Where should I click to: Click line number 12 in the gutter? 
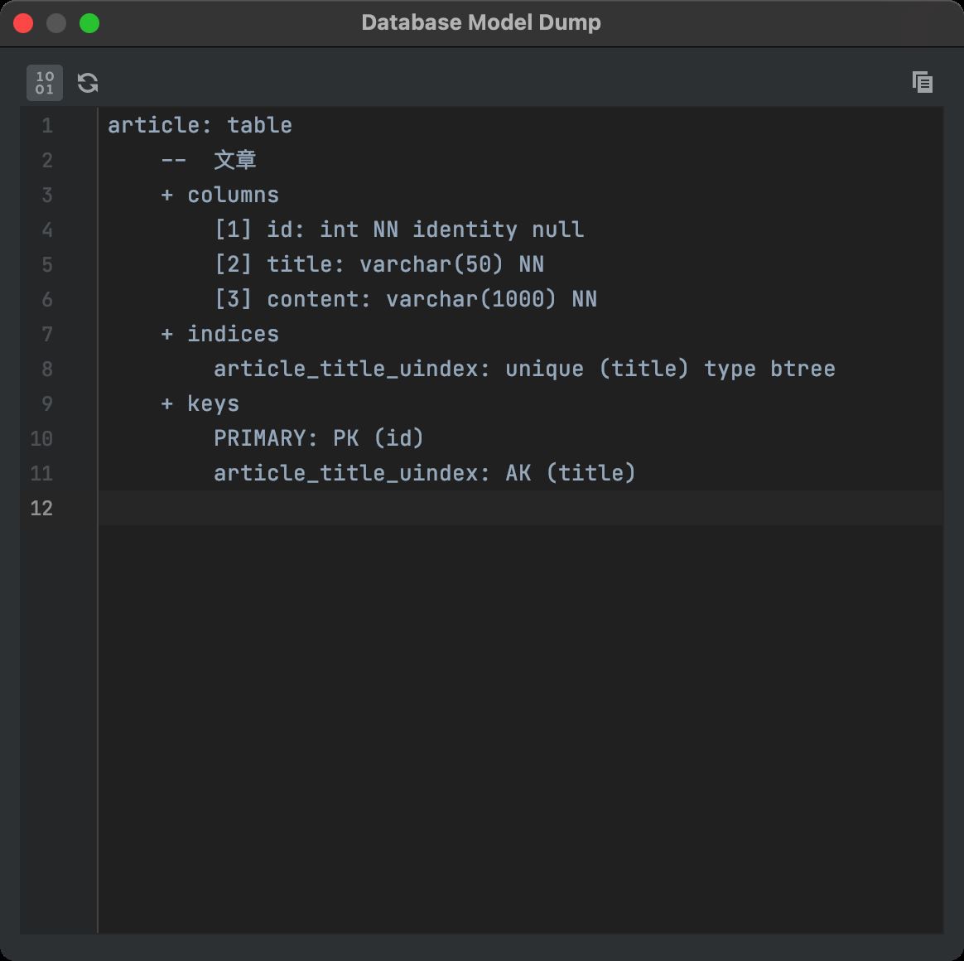41,509
